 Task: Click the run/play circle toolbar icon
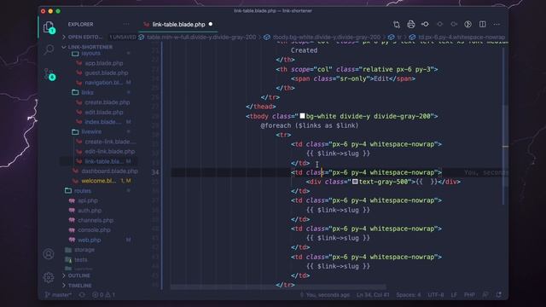point(468,25)
